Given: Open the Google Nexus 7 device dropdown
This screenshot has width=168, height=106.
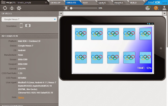Looking at the screenshot, I should [x=29, y=19].
